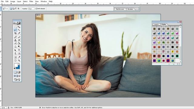Image resolution: width=194 pixels, height=109 pixels.
Task: Click the foreground white color swatch
Action: pyautogui.click(x=16, y=65)
